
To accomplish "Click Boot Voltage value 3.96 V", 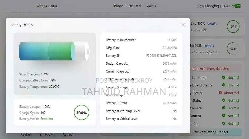I will (172, 95).
